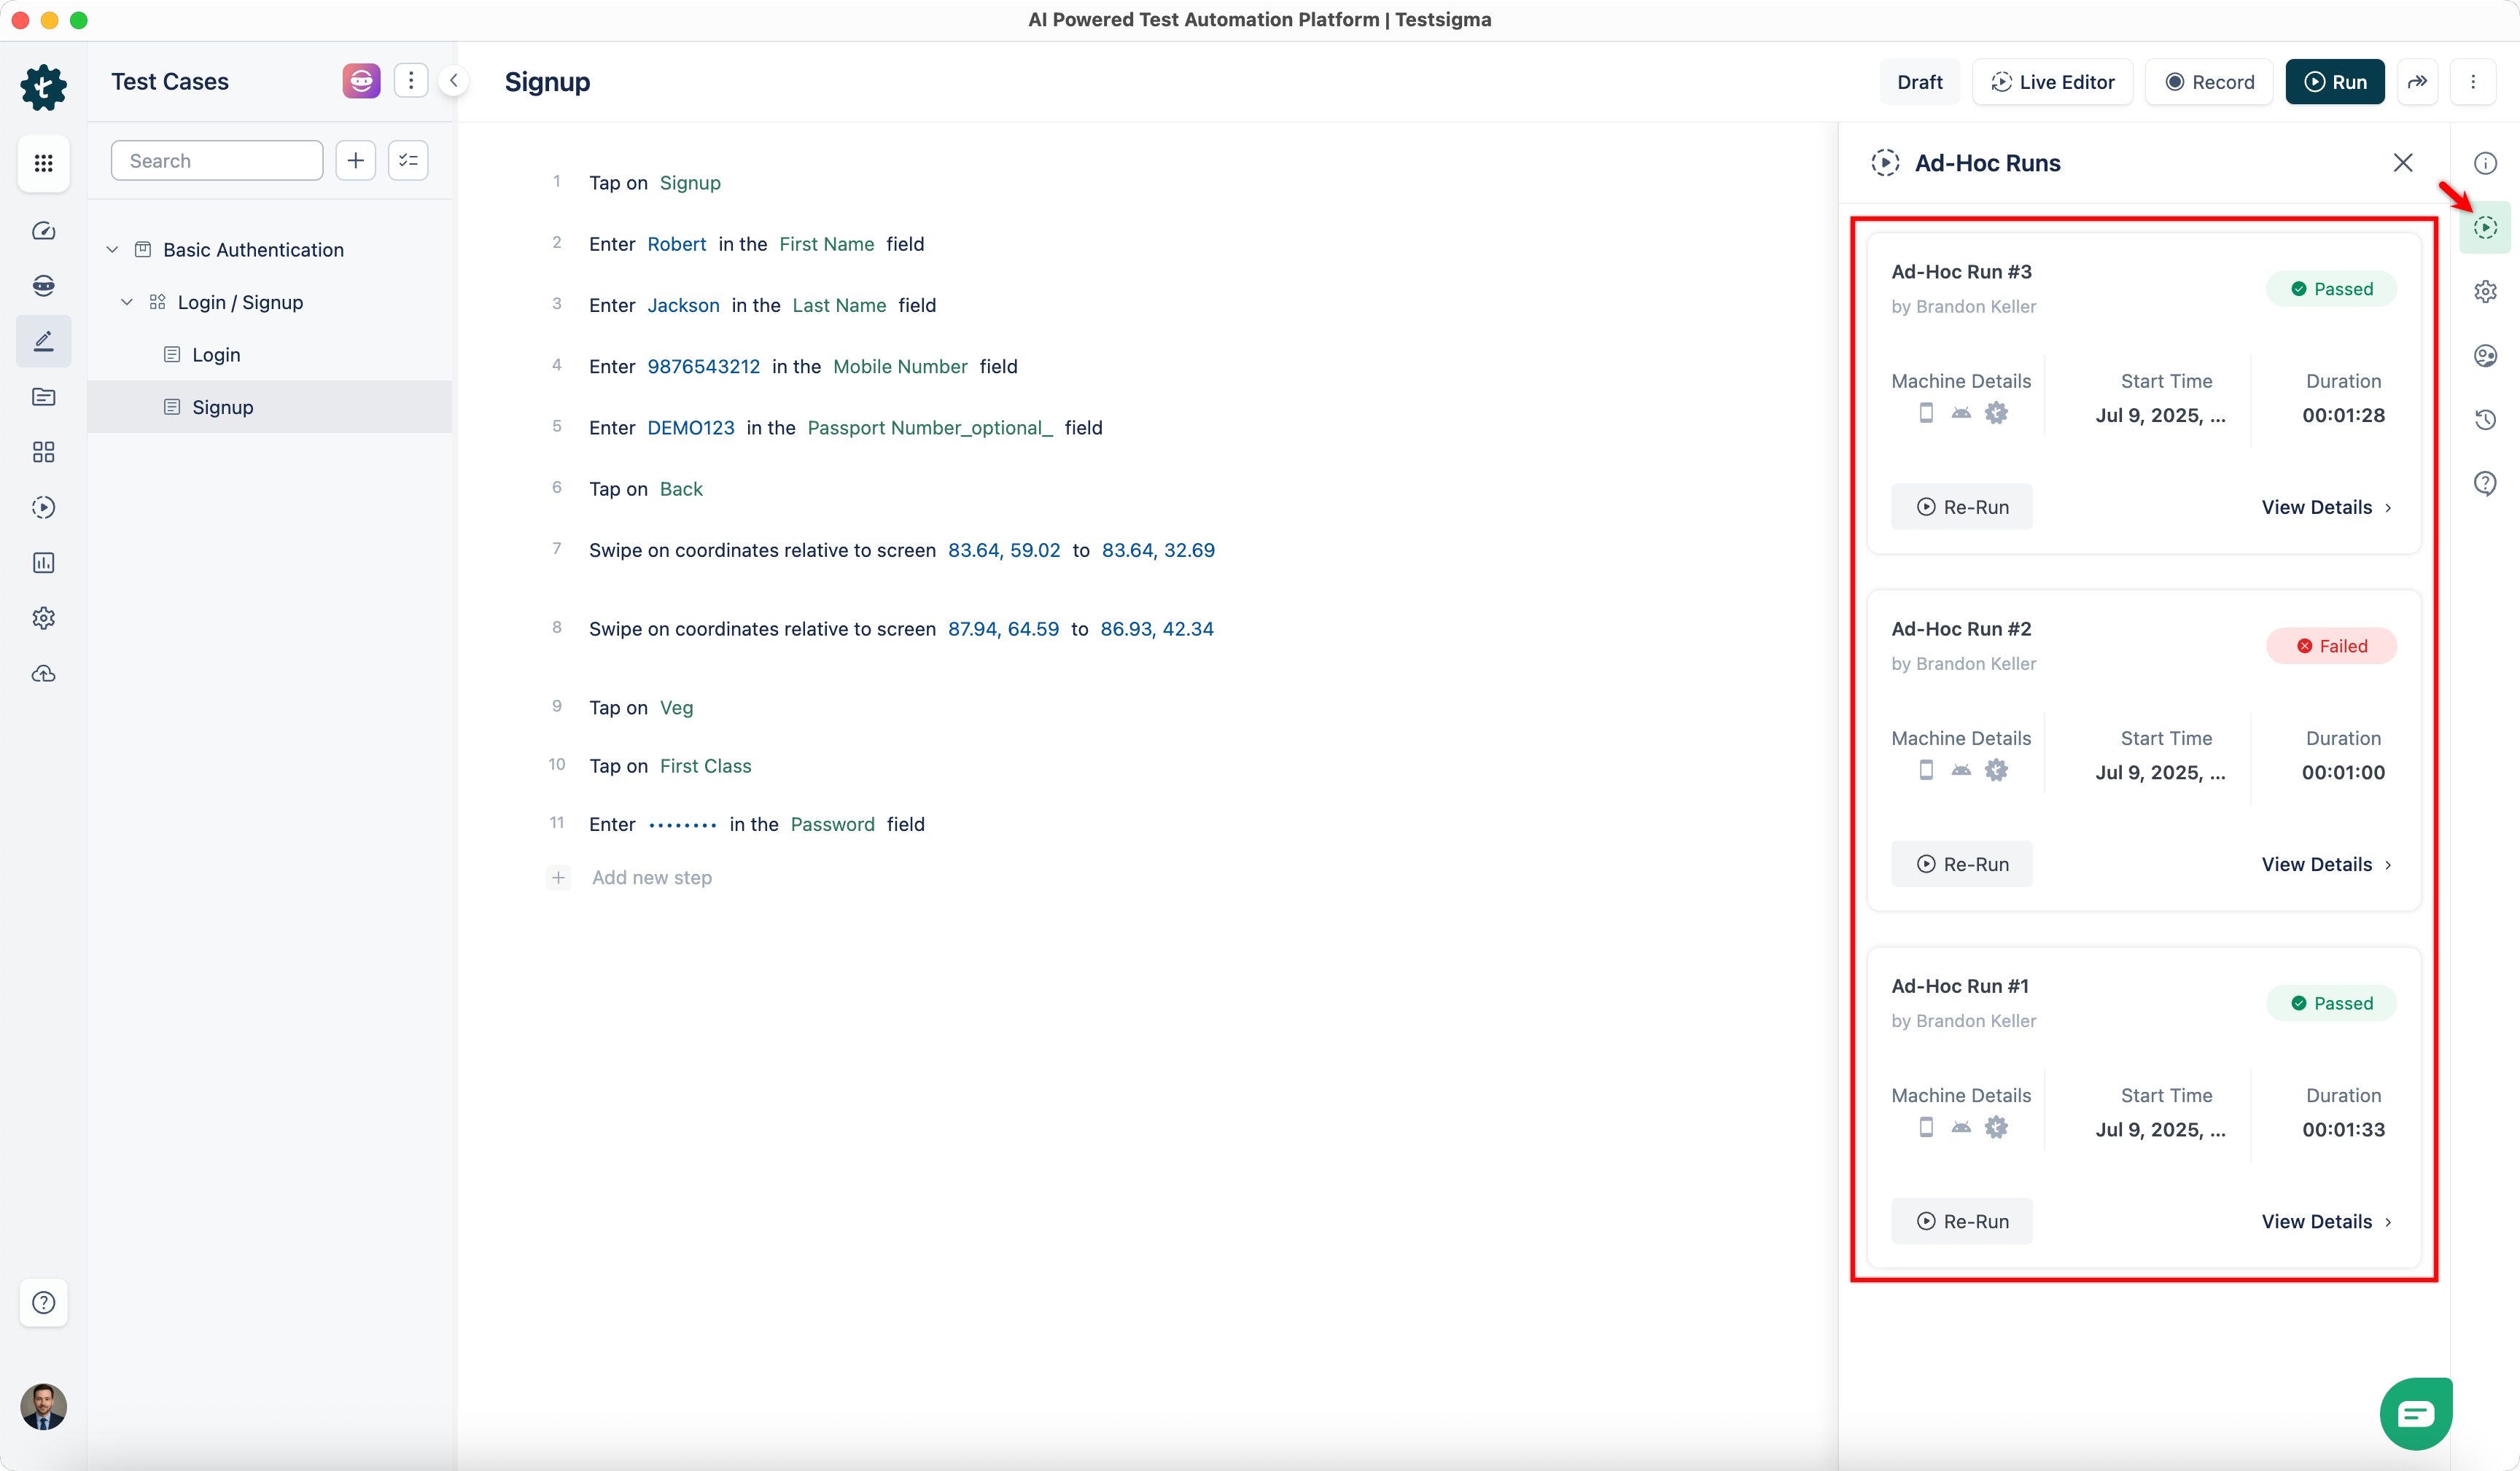Open the dashboard gauge icon in sidebar
Image resolution: width=2520 pixels, height=1471 pixels.
[43, 231]
